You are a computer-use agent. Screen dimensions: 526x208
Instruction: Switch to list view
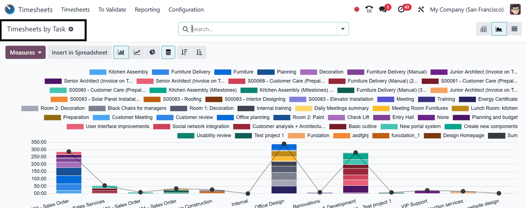(514, 29)
